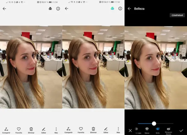
Task: Toggle the grey AI icon in left screen
Action: (x=50, y=9)
